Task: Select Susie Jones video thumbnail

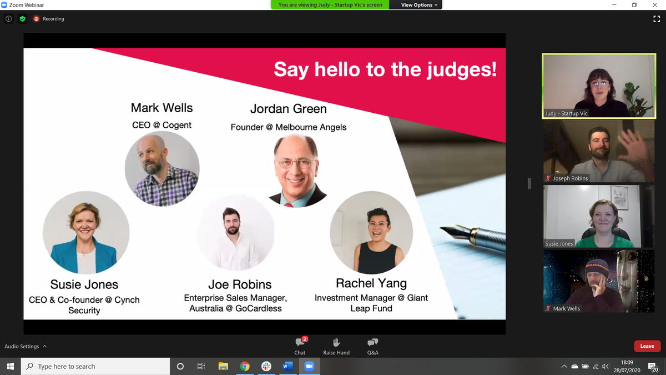Action: (x=599, y=216)
